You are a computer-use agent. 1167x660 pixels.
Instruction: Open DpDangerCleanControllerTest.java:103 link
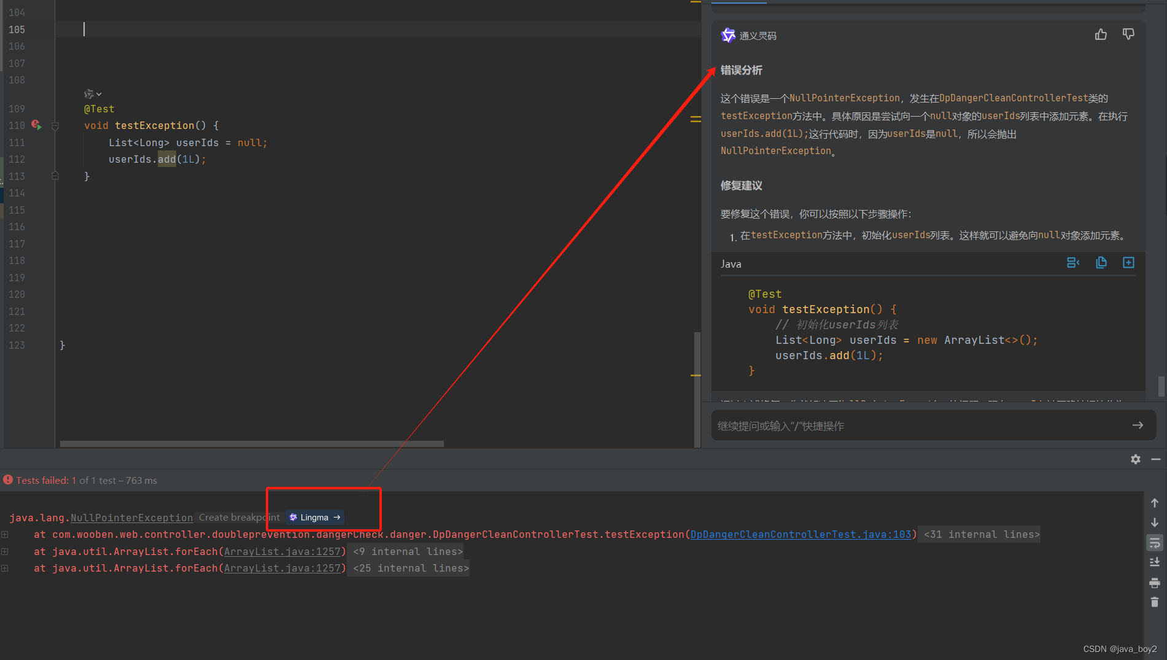tap(801, 535)
